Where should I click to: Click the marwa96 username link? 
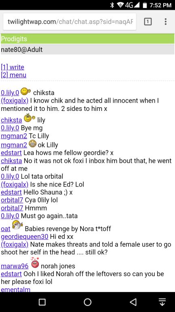[x=15, y=266]
